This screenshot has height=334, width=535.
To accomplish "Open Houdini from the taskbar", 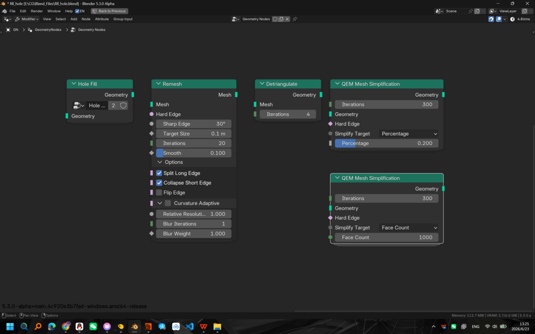I will click(148, 327).
